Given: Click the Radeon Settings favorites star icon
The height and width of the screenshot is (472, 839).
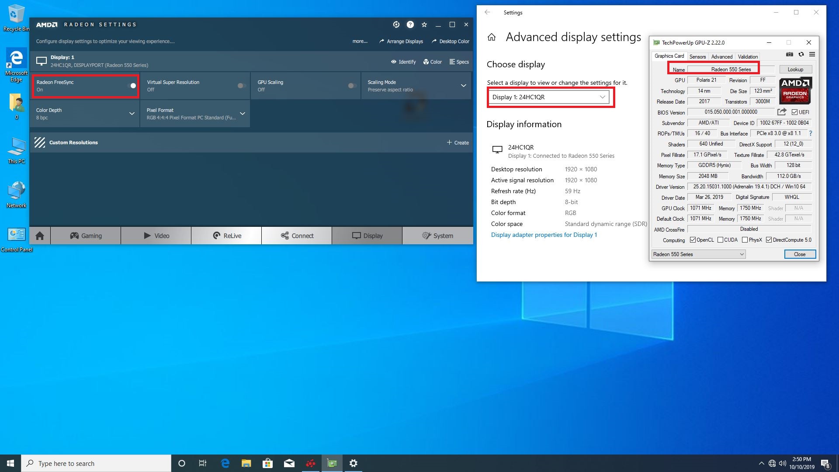Looking at the screenshot, I should click(424, 24).
